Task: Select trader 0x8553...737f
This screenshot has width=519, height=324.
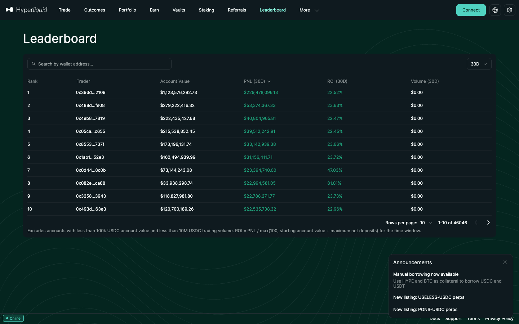Action: (x=90, y=144)
